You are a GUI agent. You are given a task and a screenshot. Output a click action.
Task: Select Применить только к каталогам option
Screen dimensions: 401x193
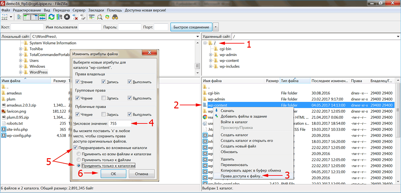pos(79,165)
